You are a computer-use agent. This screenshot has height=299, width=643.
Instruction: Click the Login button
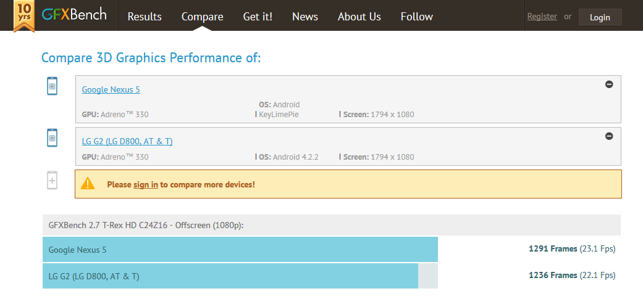600,17
